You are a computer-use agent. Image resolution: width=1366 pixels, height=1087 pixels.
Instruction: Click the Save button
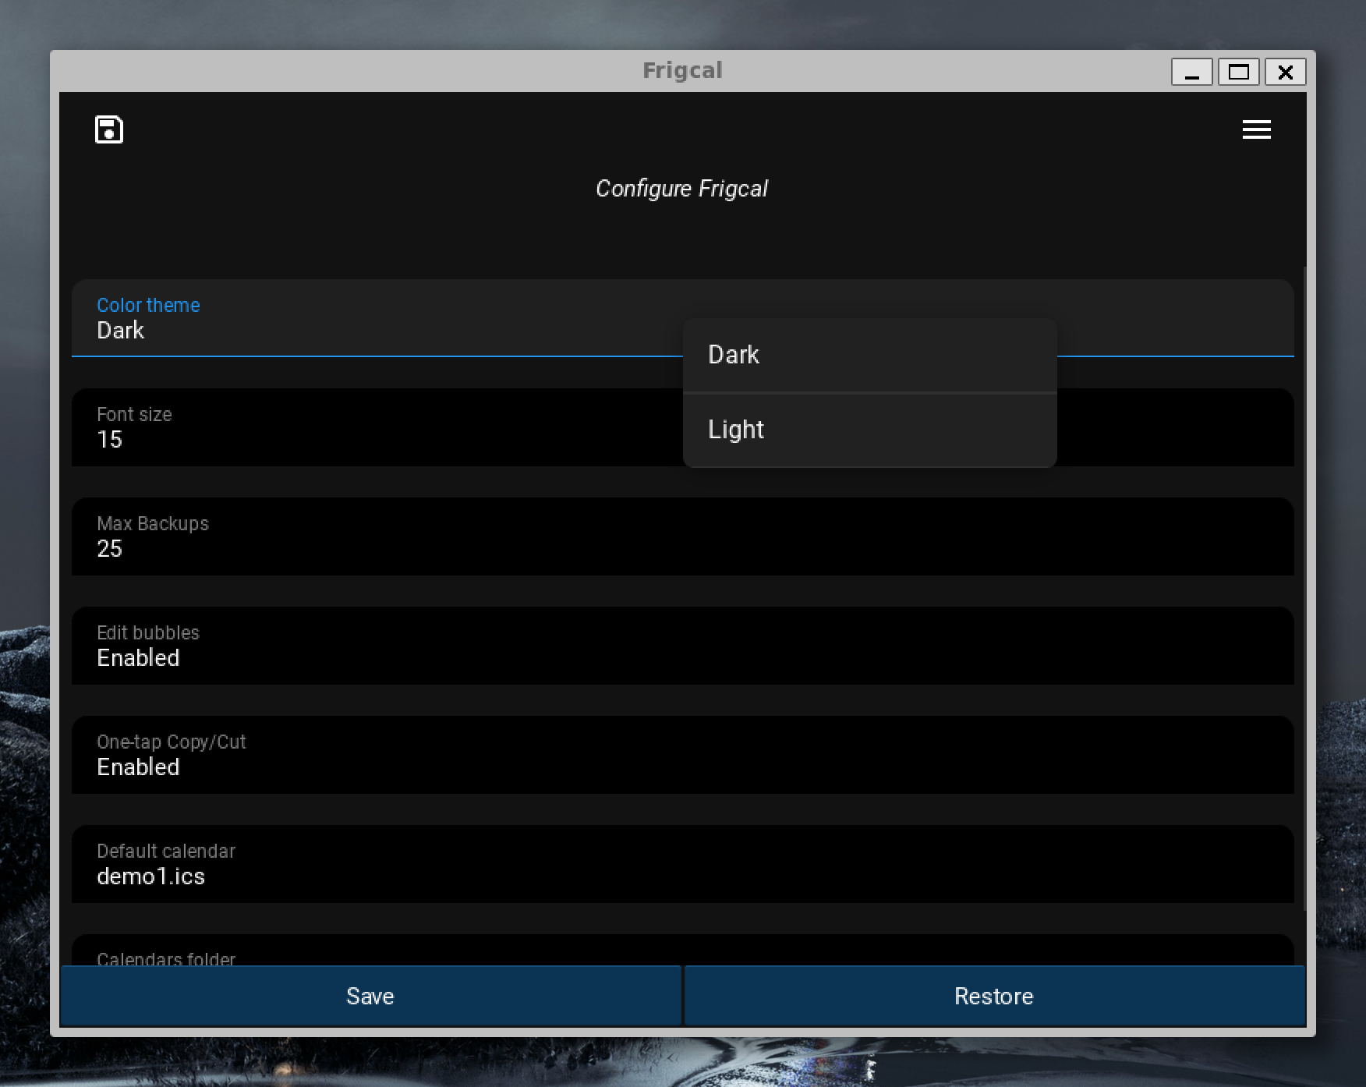click(x=370, y=996)
